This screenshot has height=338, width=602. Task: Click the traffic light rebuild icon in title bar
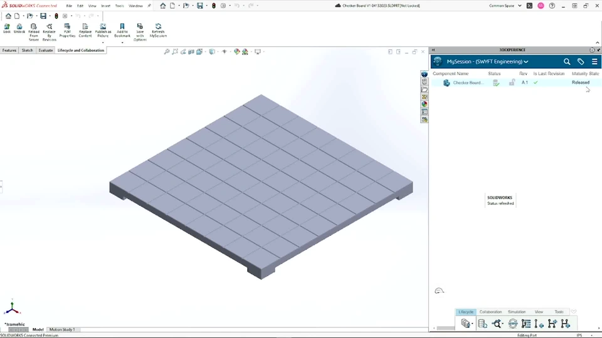[213, 6]
